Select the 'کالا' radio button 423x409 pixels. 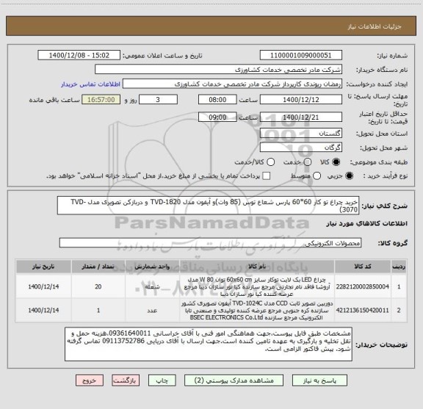click(336, 162)
